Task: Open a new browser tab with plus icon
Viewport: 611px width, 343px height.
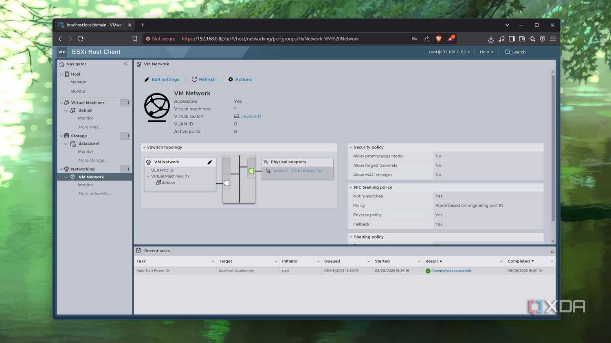Action: tap(142, 25)
